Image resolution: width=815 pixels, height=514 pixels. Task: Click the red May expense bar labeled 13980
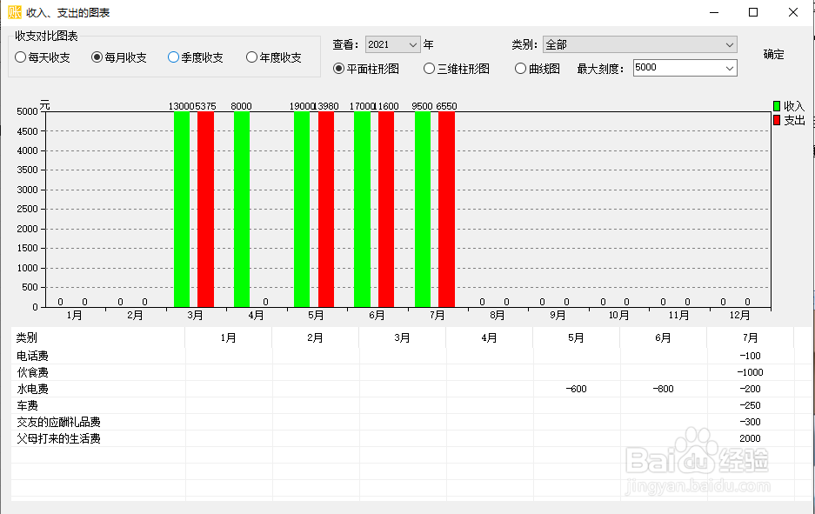click(326, 209)
